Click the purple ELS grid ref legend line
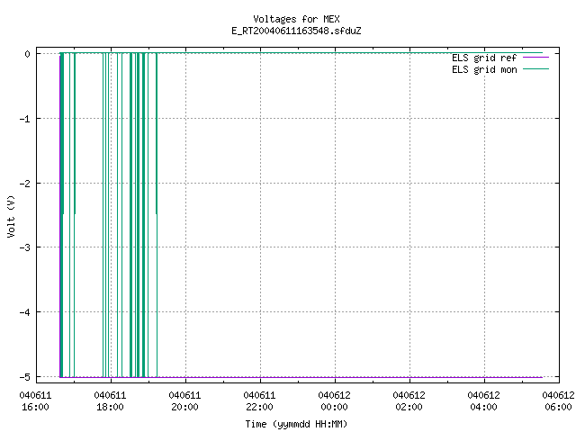576x432 pixels. point(535,58)
